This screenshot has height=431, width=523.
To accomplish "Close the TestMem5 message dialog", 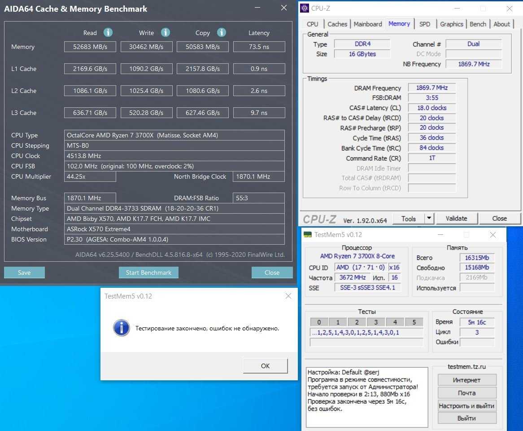I will [x=288, y=296].
